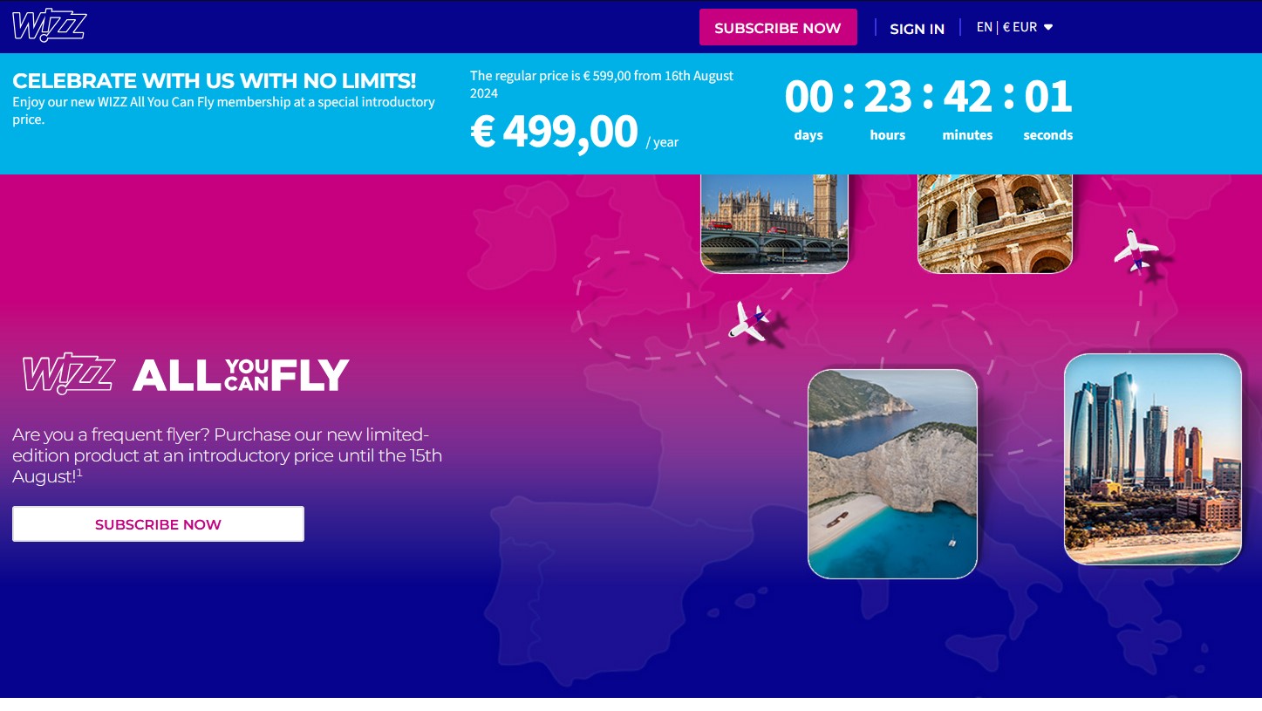Click the Celebrate With Us With No Limits heading

215,80
